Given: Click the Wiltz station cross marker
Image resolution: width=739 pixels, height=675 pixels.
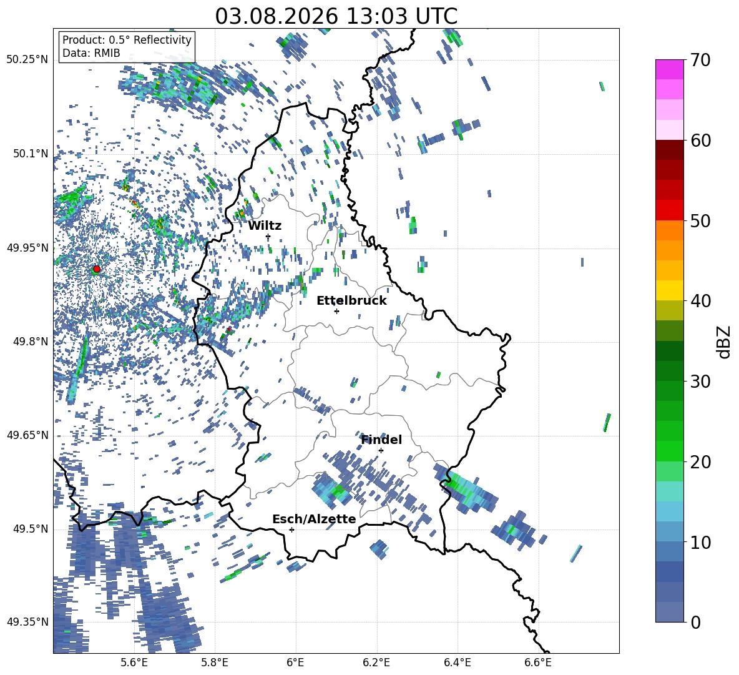Looking at the screenshot, I should pyautogui.click(x=268, y=237).
